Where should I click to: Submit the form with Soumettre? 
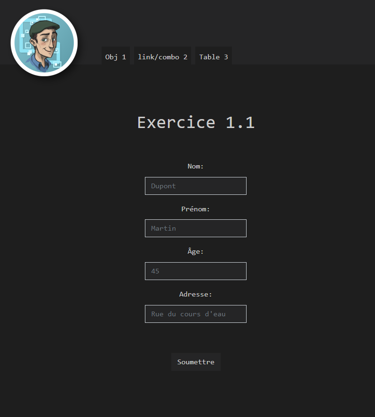196,362
